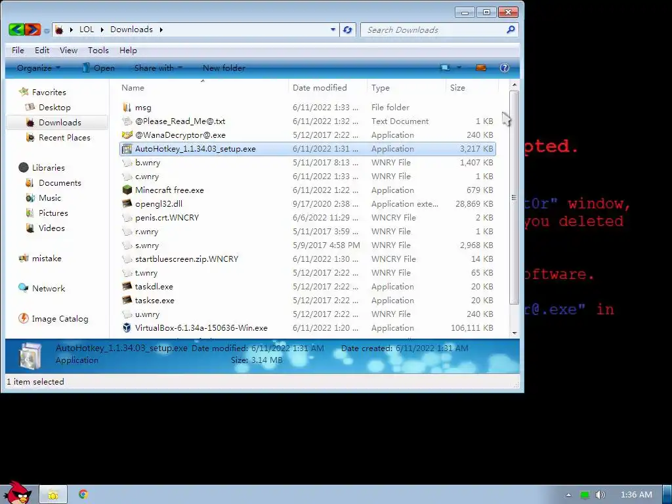
Task: Toggle the preview pane icon
Action: pos(481,68)
